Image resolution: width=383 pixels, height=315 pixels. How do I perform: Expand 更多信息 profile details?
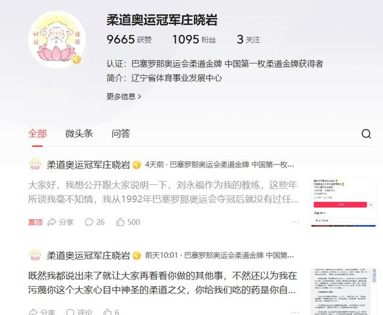(x=123, y=96)
